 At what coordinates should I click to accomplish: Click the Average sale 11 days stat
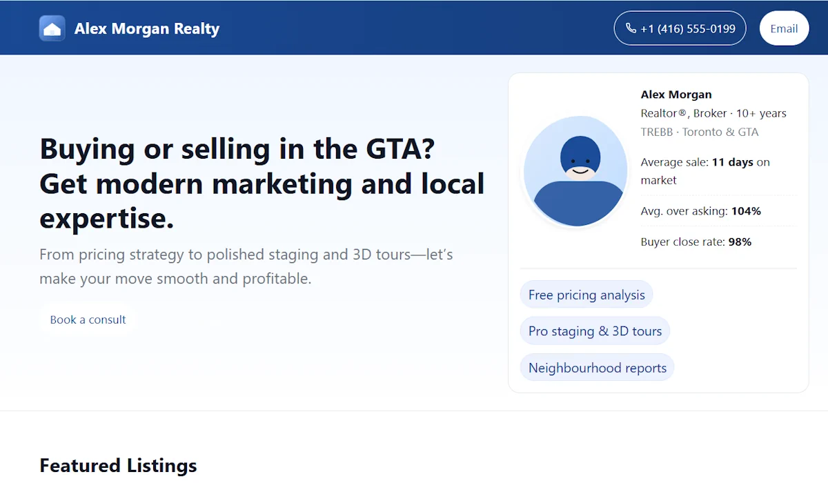704,170
